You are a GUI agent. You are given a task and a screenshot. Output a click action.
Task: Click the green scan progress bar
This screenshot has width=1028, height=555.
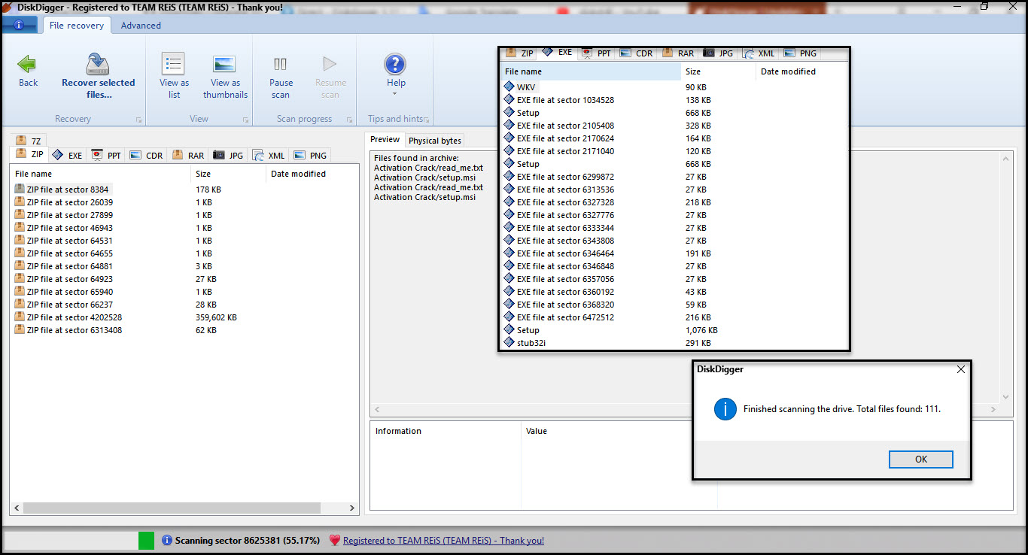146,540
